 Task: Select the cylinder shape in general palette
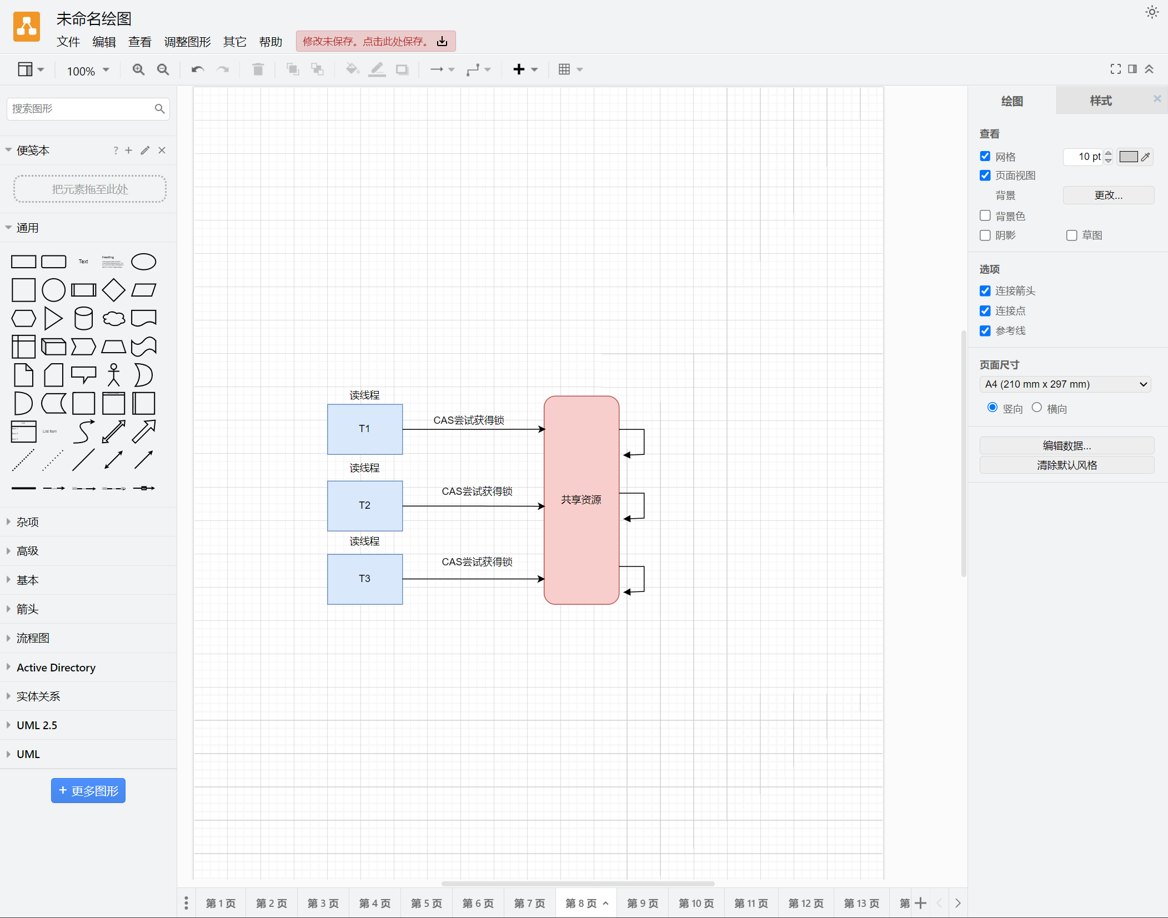(x=83, y=318)
